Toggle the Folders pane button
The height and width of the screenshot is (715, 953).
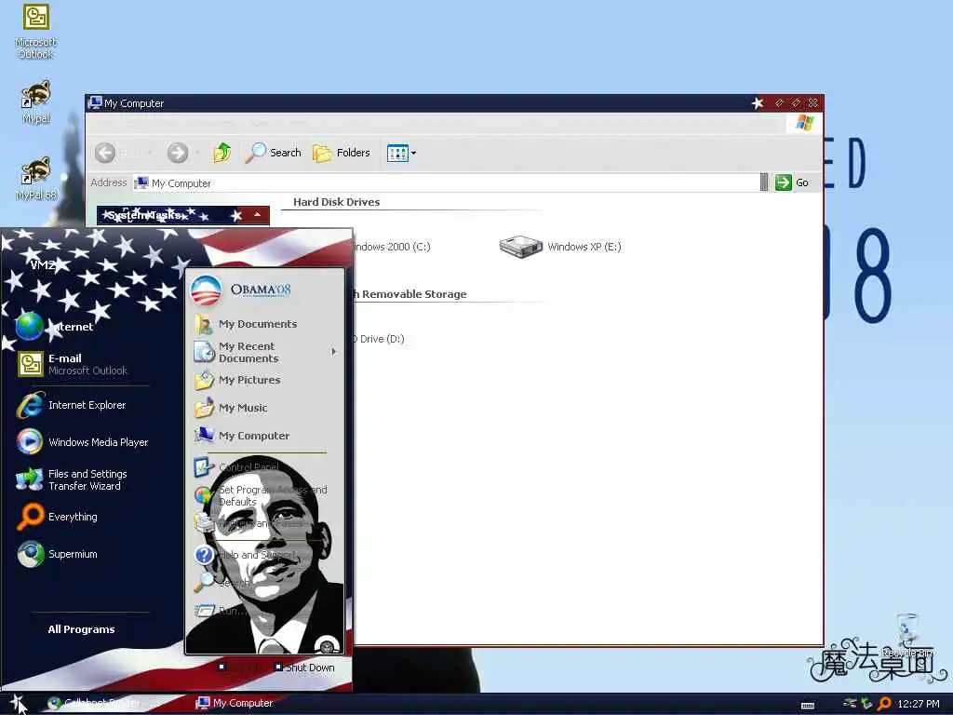341,153
